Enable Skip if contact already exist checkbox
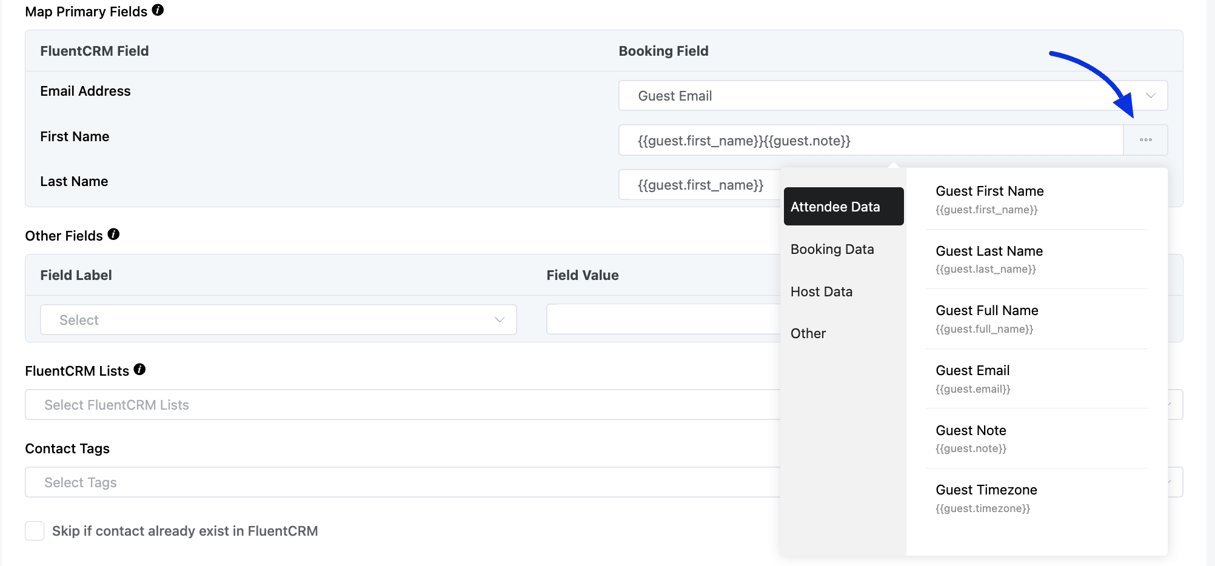Viewport: 1215px width, 566px height. point(35,530)
